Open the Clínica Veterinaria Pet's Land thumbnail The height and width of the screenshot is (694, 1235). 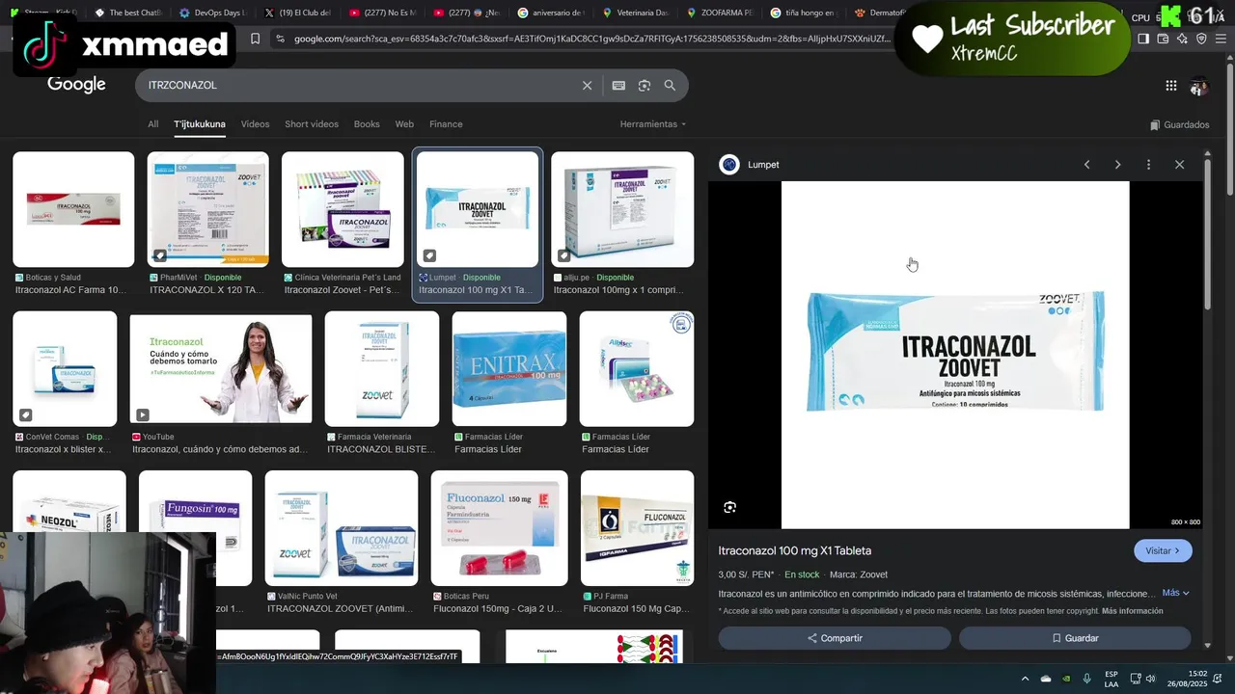pos(343,209)
